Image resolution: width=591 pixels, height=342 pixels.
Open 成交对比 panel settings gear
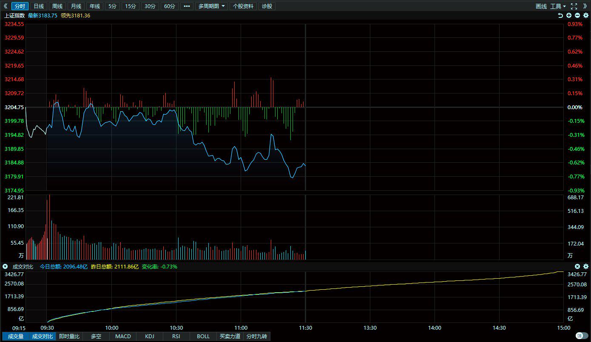pyautogui.click(x=586, y=266)
